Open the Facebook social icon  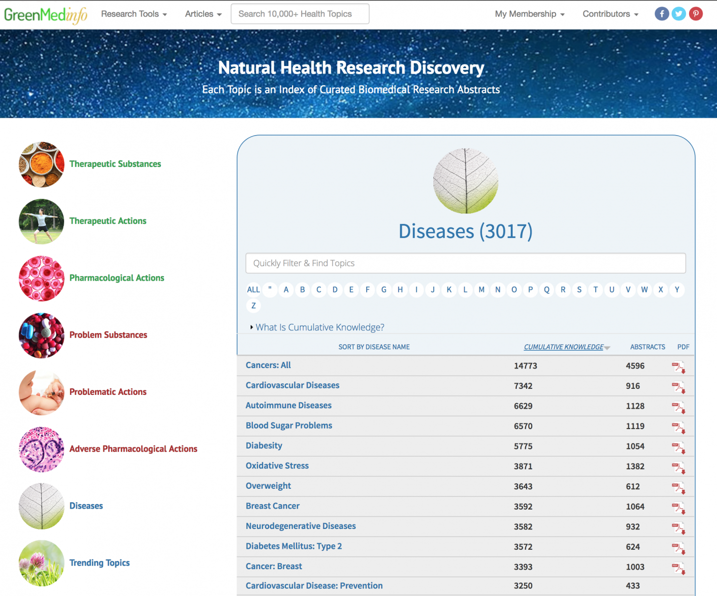point(661,14)
